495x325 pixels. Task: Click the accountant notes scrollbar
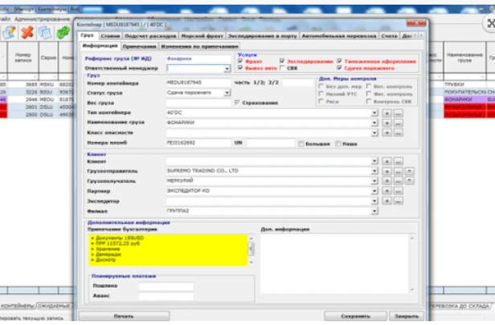click(x=251, y=249)
